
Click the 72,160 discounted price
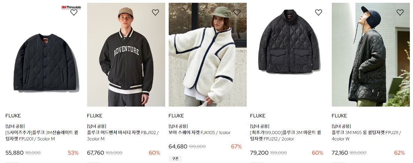[x=340, y=153]
